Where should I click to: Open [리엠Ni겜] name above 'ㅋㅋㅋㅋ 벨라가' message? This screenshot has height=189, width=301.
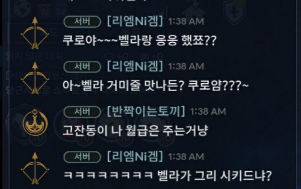click(135, 156)
